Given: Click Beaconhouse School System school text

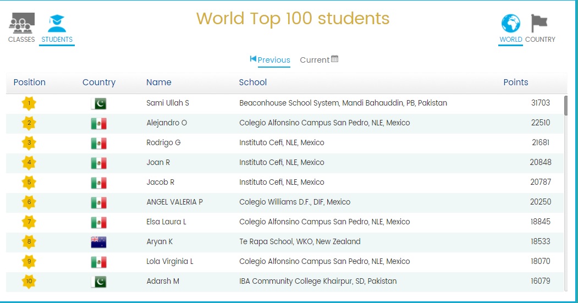Looking at the screenshot, I should coord(343,103).
